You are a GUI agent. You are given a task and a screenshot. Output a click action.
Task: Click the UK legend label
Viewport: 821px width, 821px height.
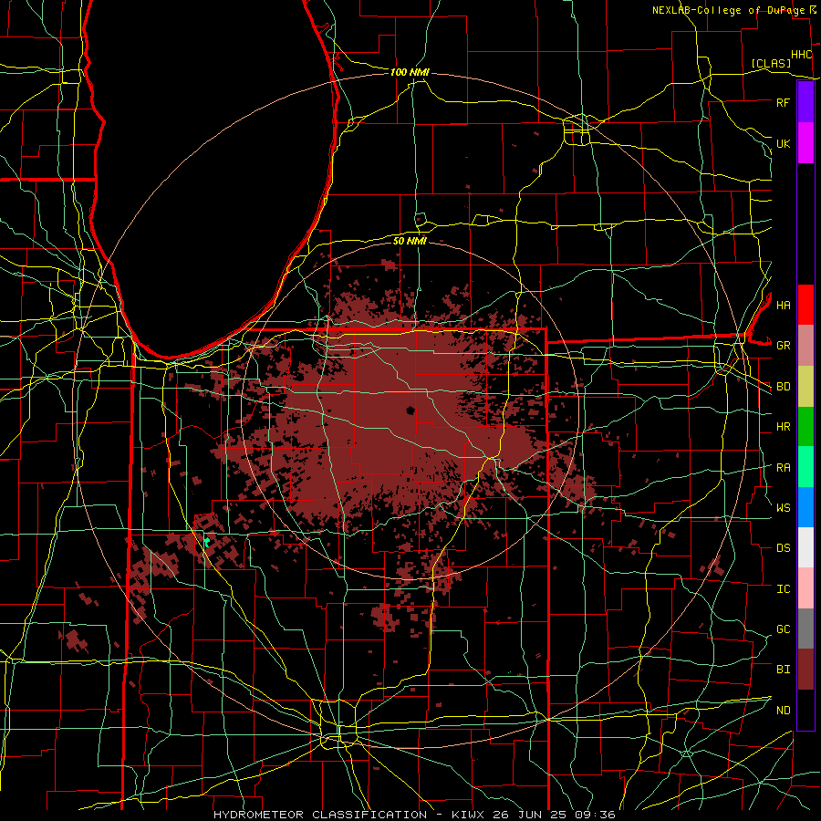tap(783, 143)
